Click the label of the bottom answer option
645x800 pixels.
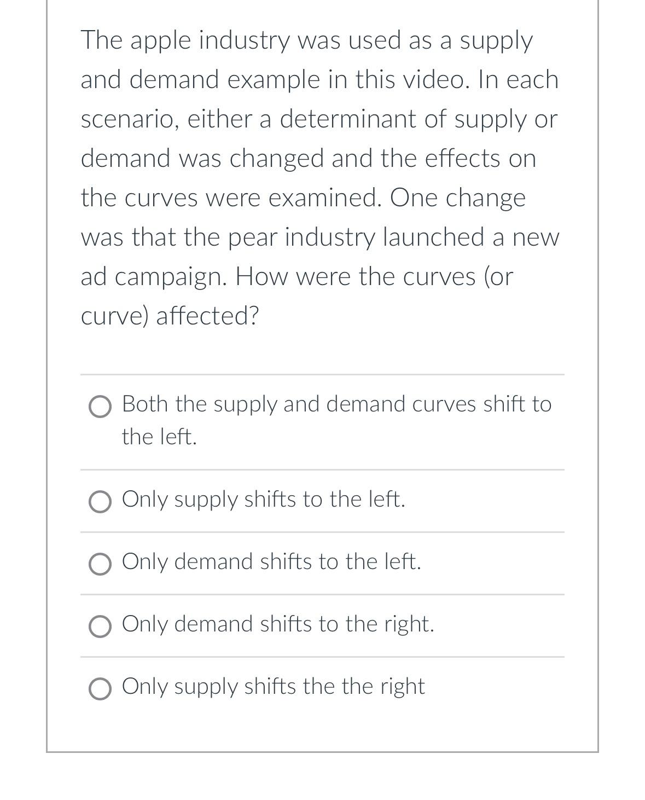(272, 686)
